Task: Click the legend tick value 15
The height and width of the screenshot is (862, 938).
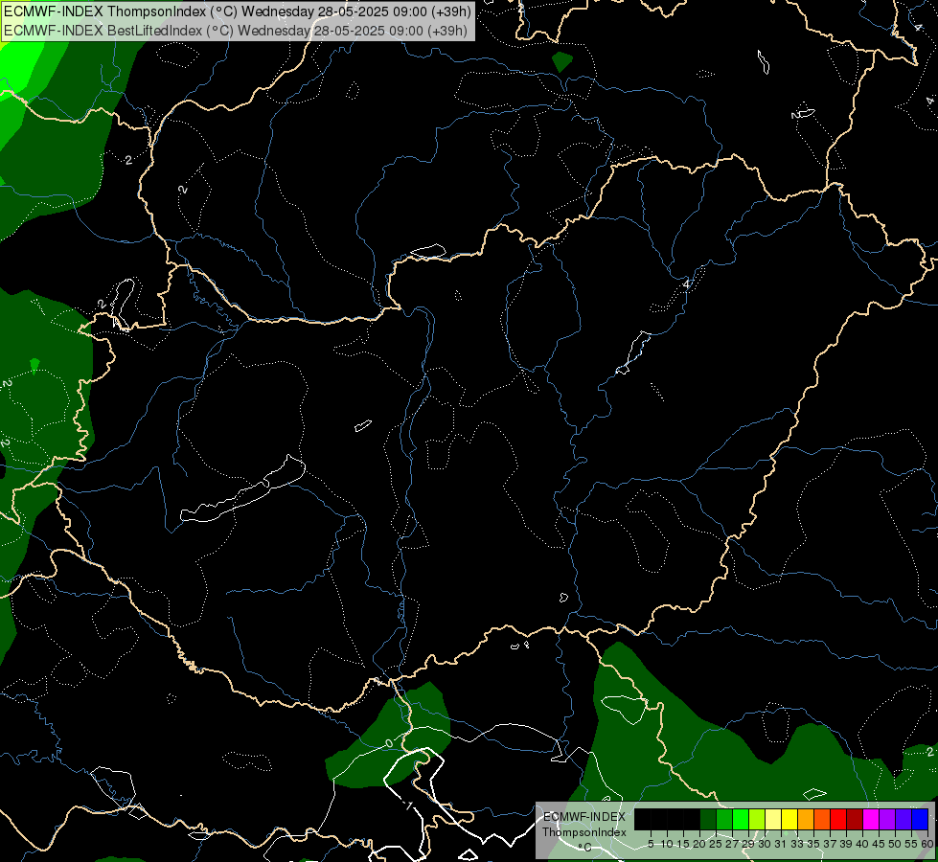Action: click(682, 844)
